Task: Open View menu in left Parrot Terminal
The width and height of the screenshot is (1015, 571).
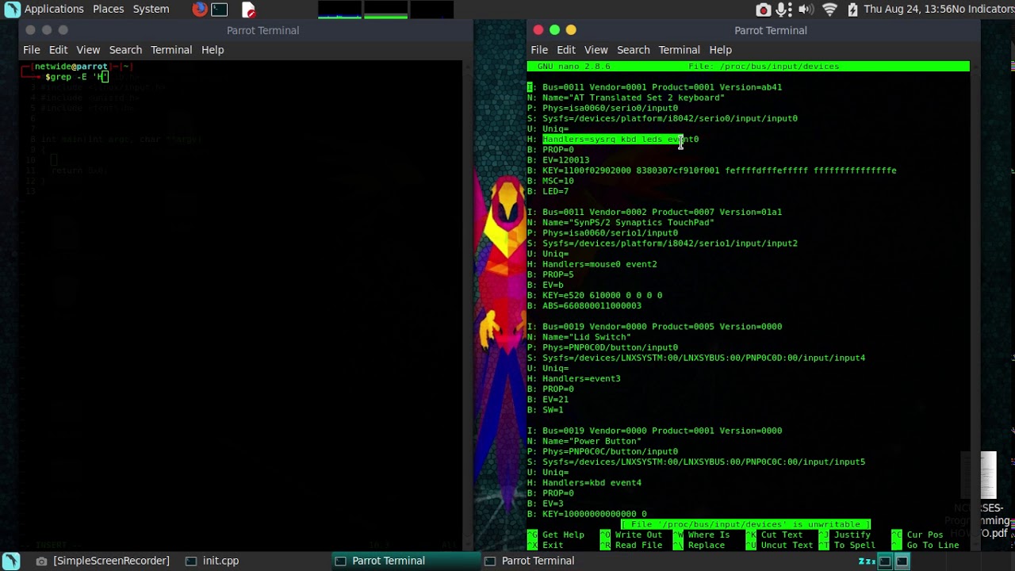Action: tap(88, 50)
